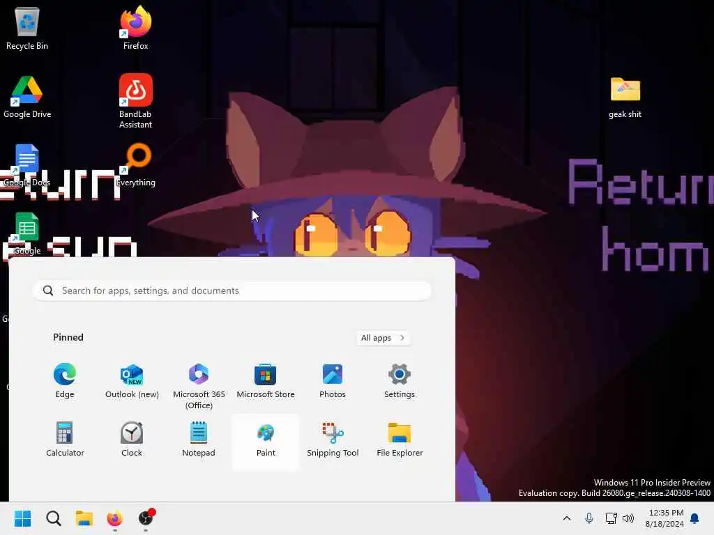Select the Google Drive desktop shortcut

27,98
